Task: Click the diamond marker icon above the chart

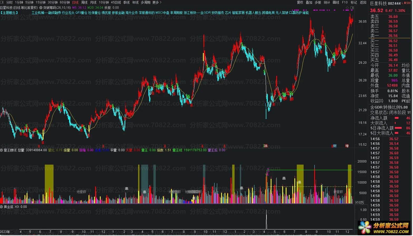Action: [347, 8]
